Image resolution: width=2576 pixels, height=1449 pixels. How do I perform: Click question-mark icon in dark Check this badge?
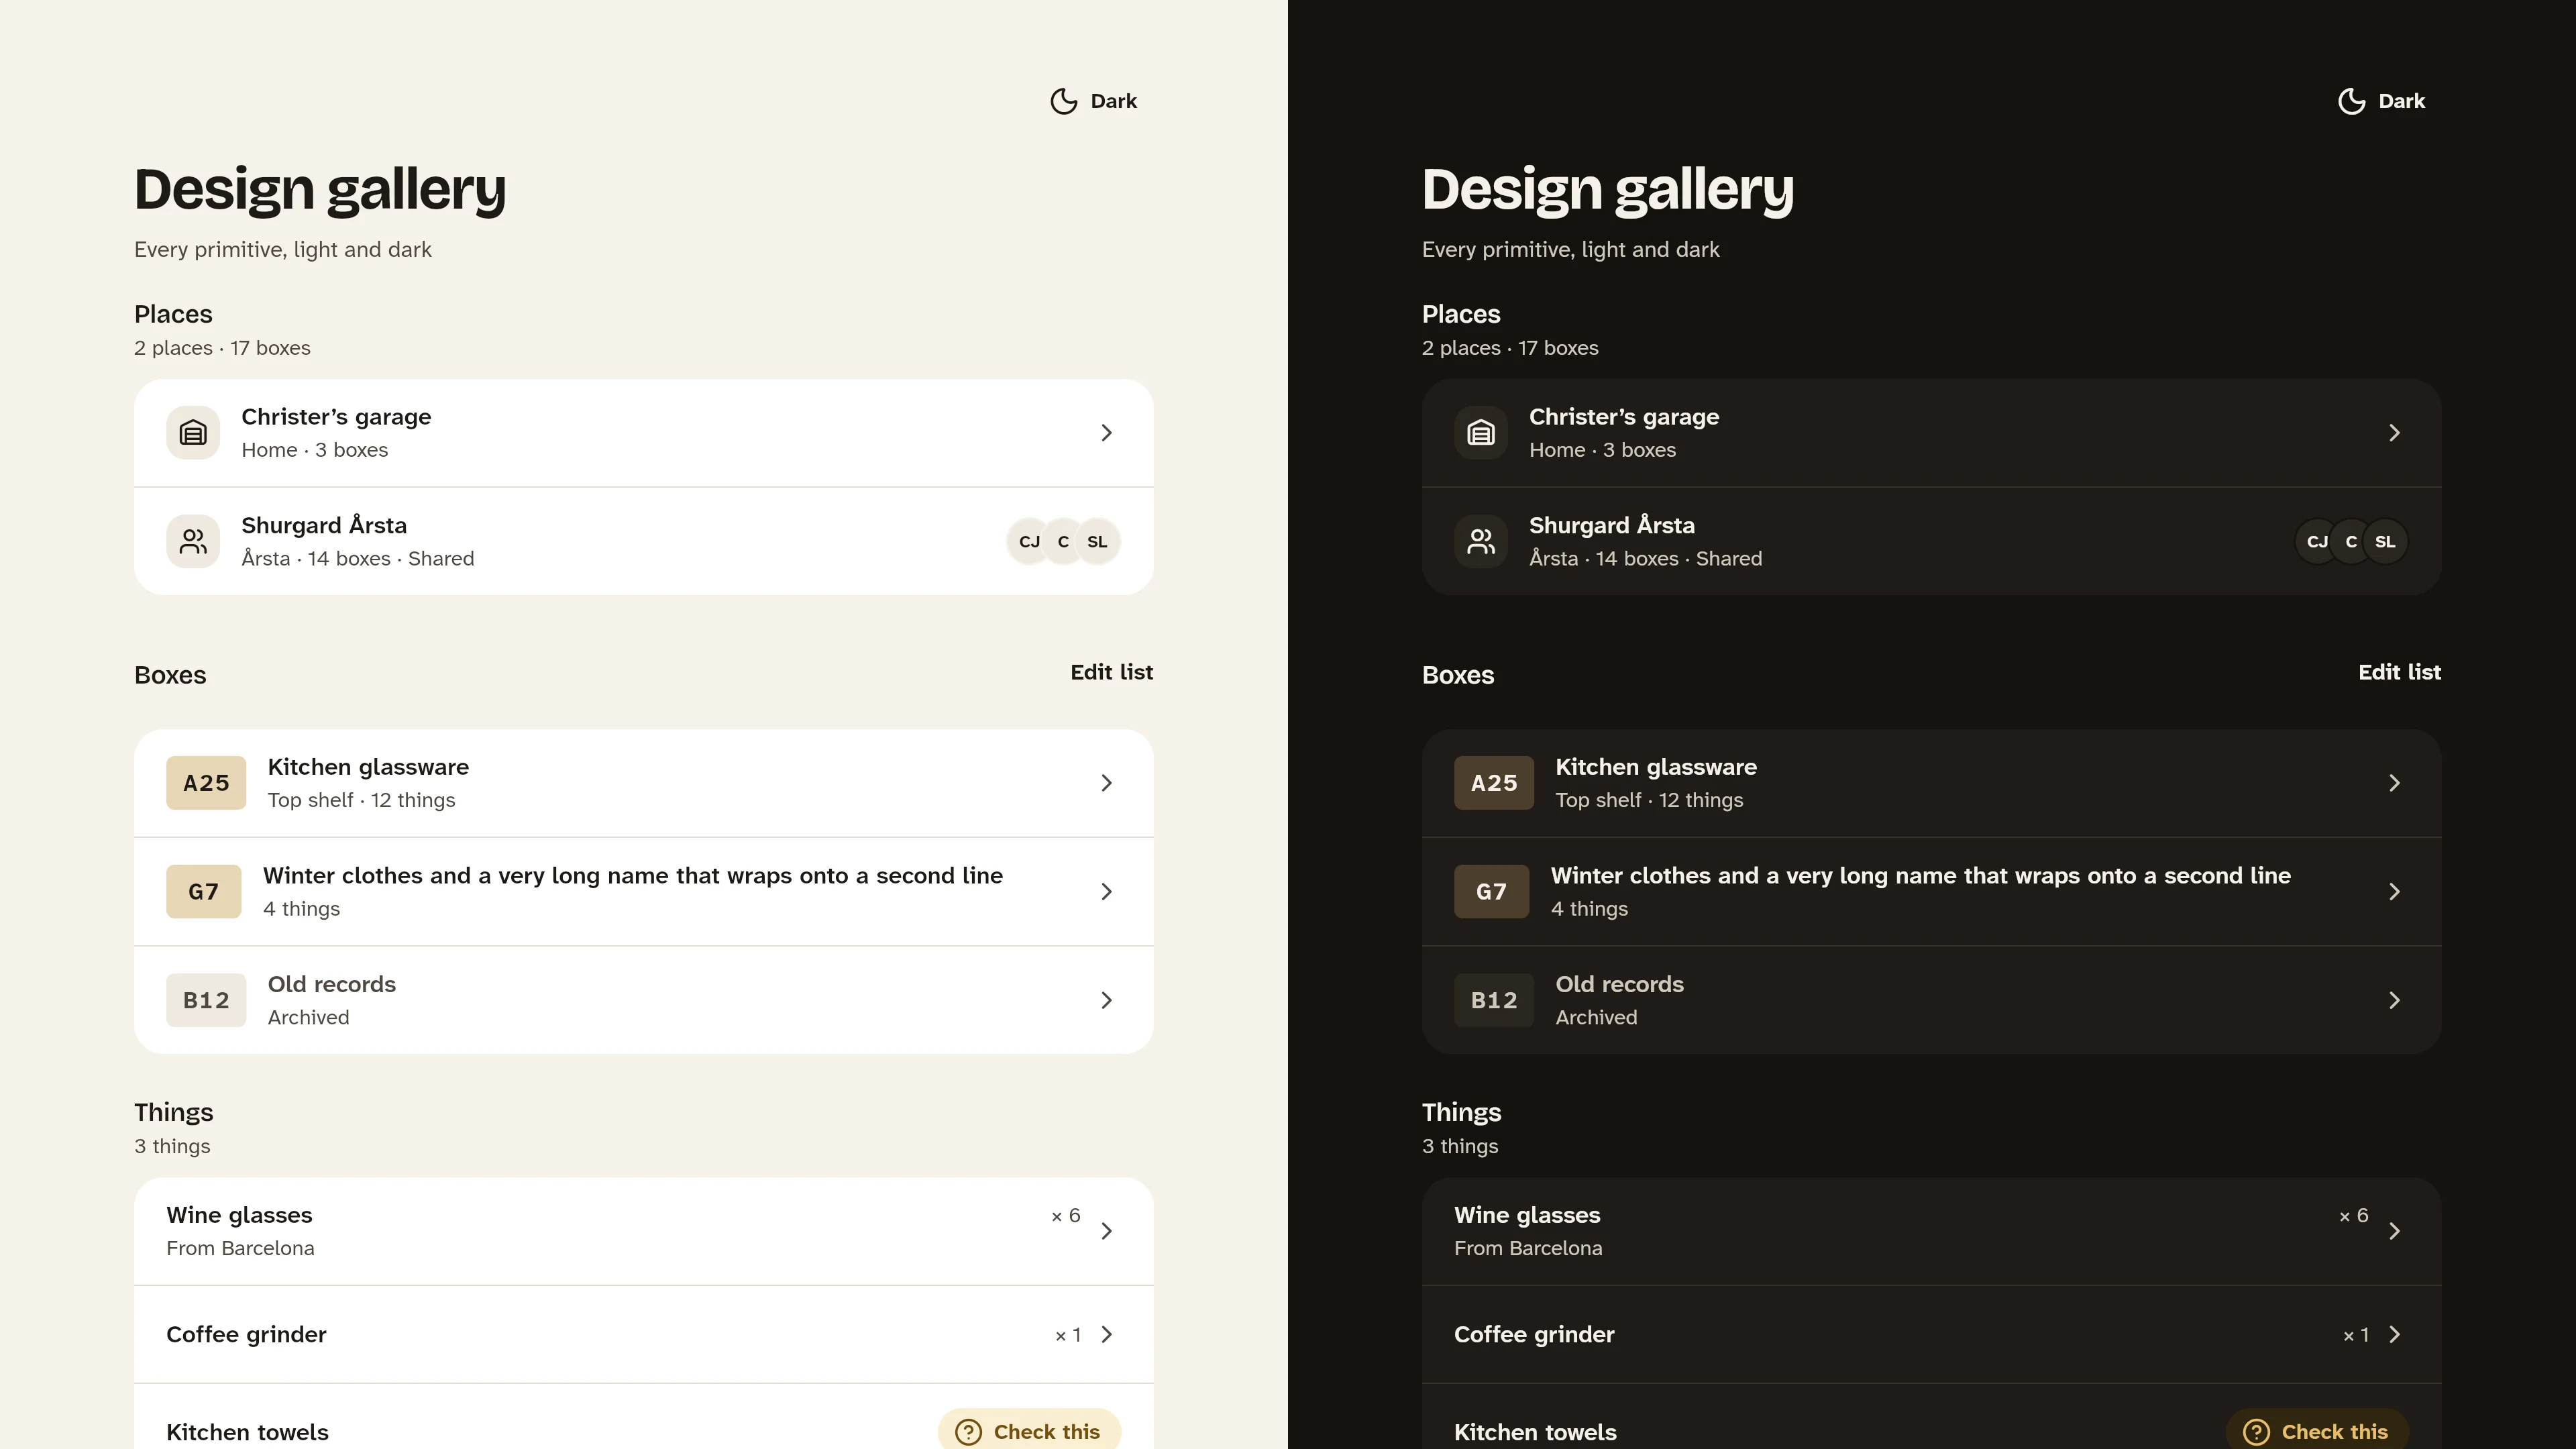[x=2256, y=1432]
